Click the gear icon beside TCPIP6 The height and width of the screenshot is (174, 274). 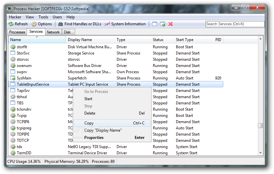pyautogui.click(x=13, y=121)
